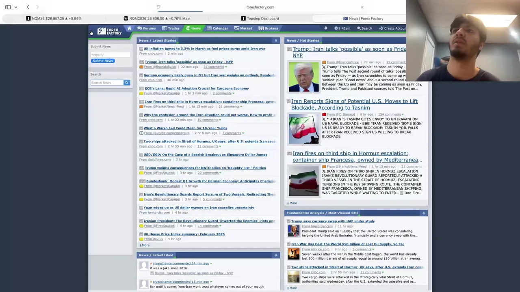Expand 22 comments under Trump NATO story
Screen dimensions: 520x292
[x=209, y=173]
